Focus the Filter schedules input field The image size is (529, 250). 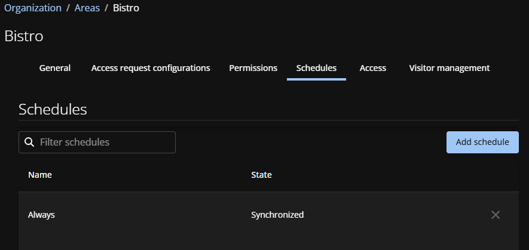[105, 143]
